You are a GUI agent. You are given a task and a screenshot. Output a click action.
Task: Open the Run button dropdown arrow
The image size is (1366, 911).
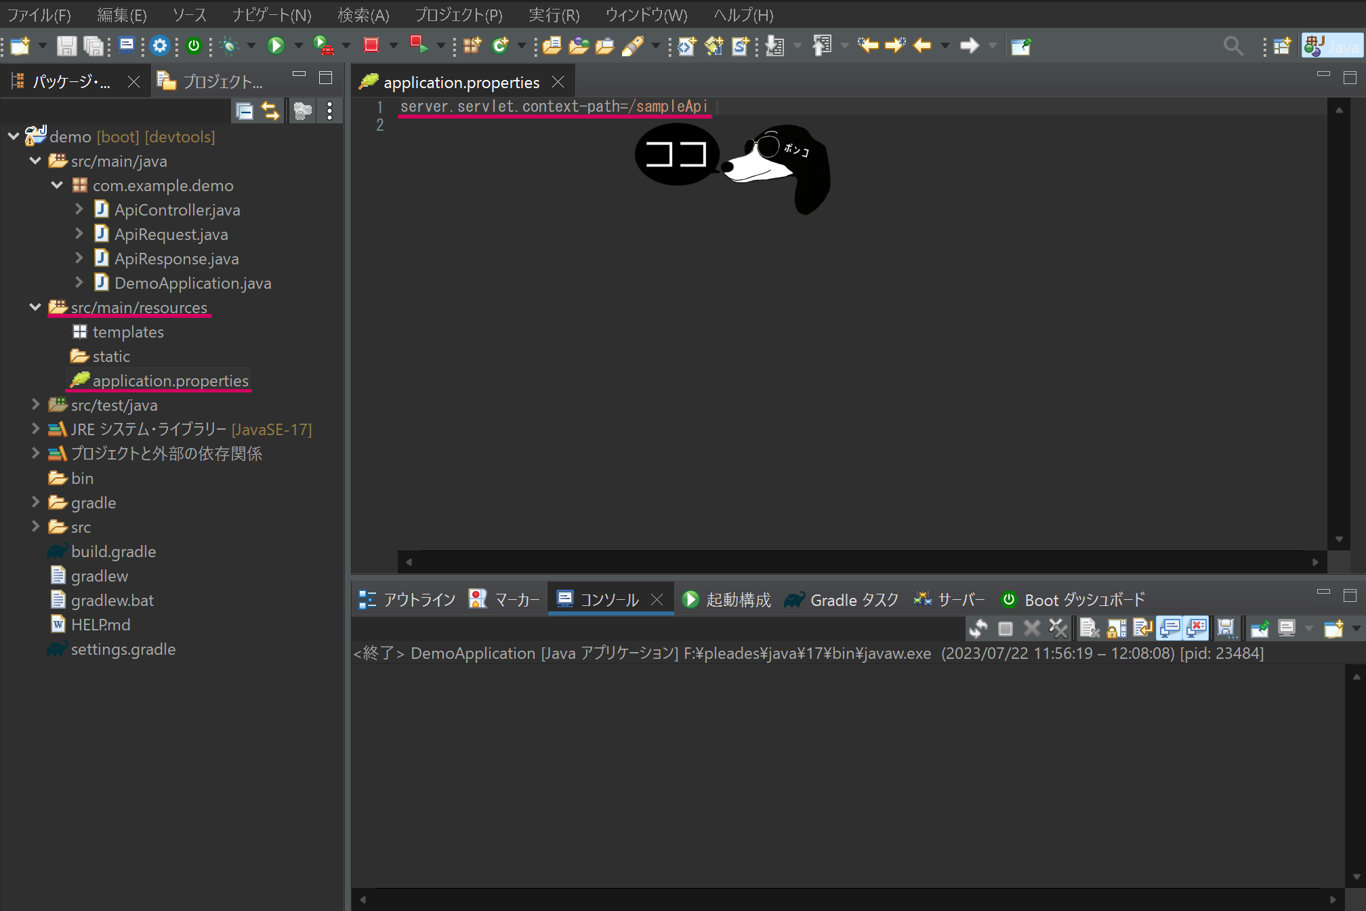pyautogui.click(x=298, y=45)
